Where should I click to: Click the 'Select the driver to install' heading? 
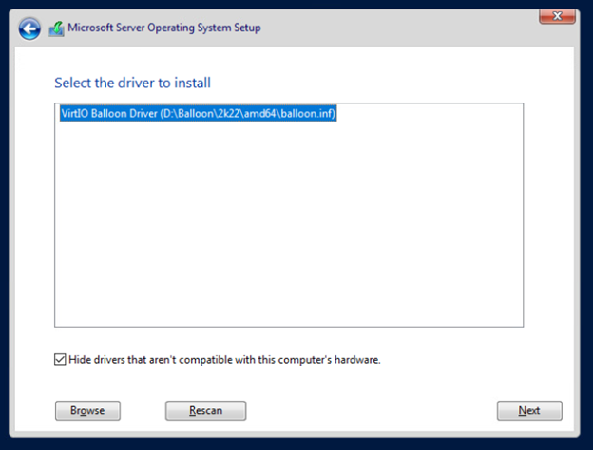pyautogui.click(x=132, y=83)
